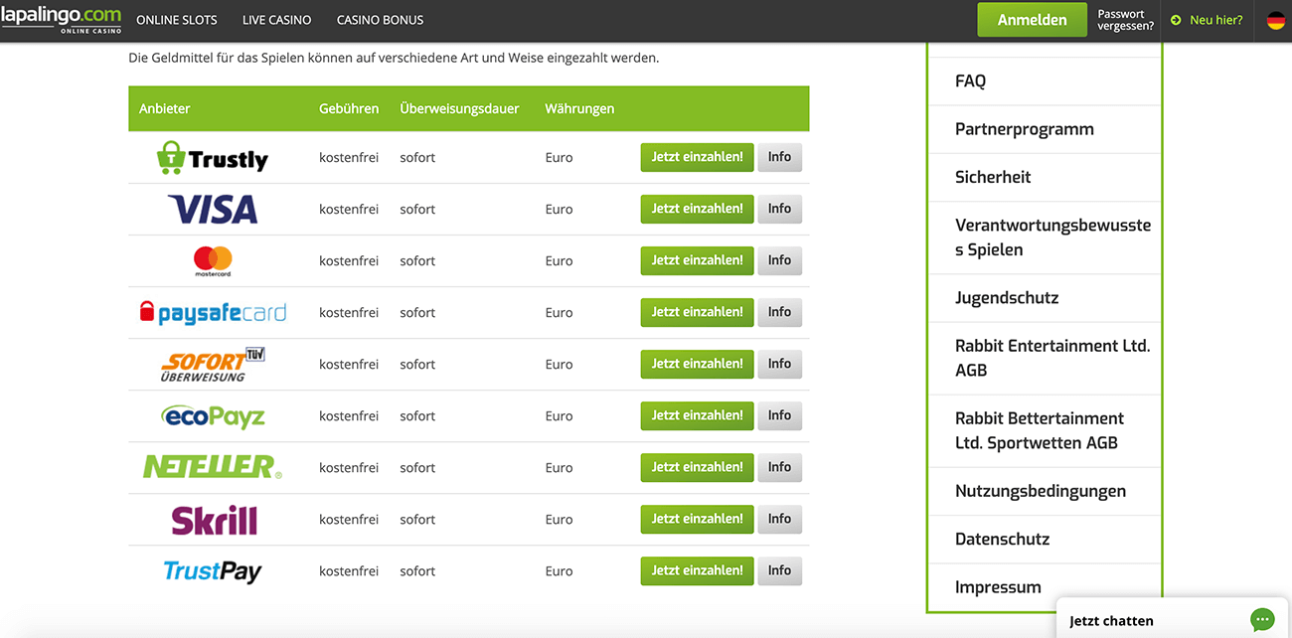Click the Anbieter column header

164,108
